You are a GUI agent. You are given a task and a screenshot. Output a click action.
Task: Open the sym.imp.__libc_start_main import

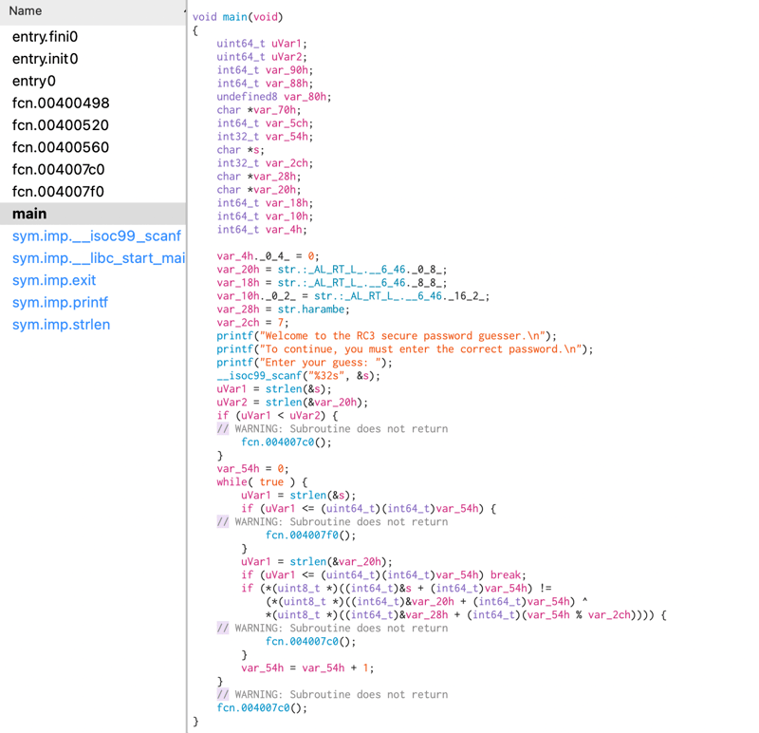99,258
